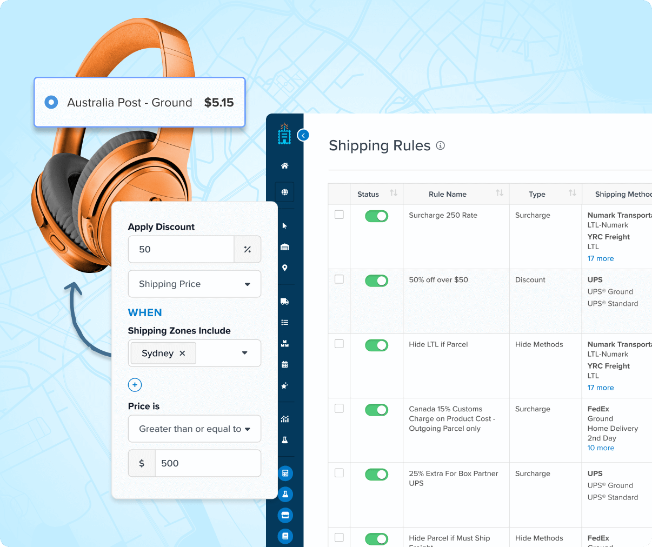The width and height of the screenshot is (652, 547).
Task: Sort table by Rule Name column
Action: point(499,193)
